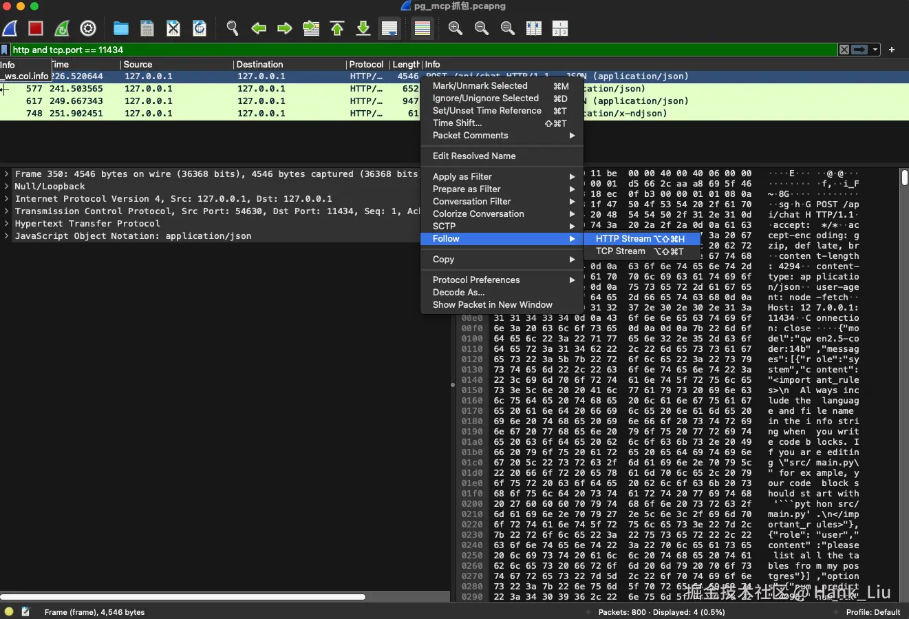The height and width of the screenshot is (619, 909).
Task: Zoom in the main window text
Action: point(456,28)
